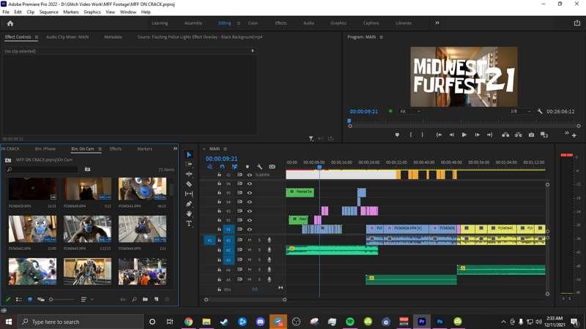Click the Lift button
The height and width of the screenshot is (329, 586).
(505, 135)
